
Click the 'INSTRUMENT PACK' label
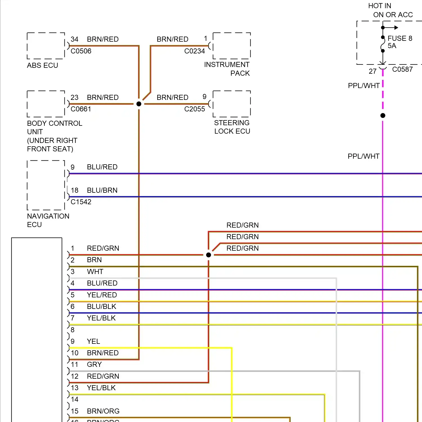pyautogui.click(x=227, y=69)
